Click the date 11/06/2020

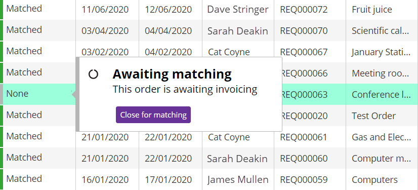coord(105,10)
